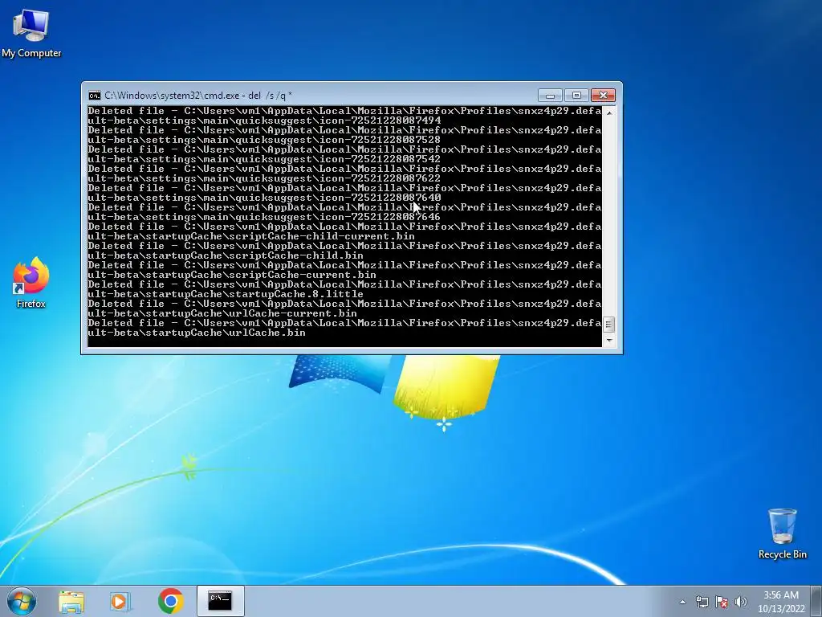Open Google Chrome from taskbar

[x=170, y=601]
